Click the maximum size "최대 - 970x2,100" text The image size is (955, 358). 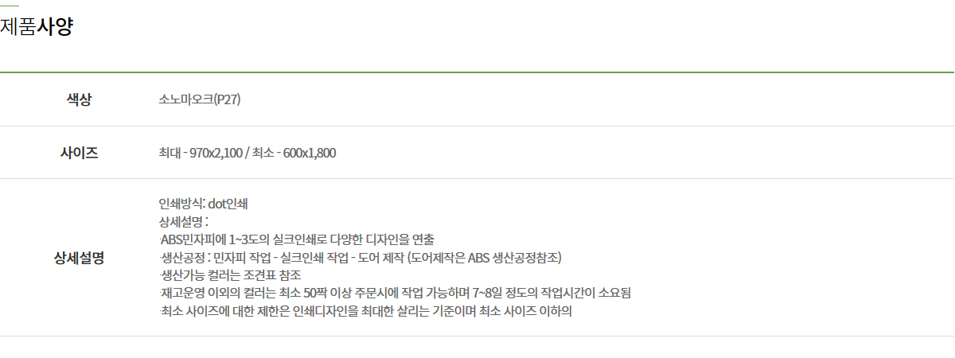pos(201,152)
